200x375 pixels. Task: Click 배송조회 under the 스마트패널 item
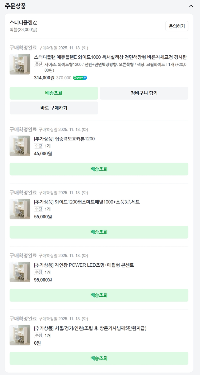point(99,232)
